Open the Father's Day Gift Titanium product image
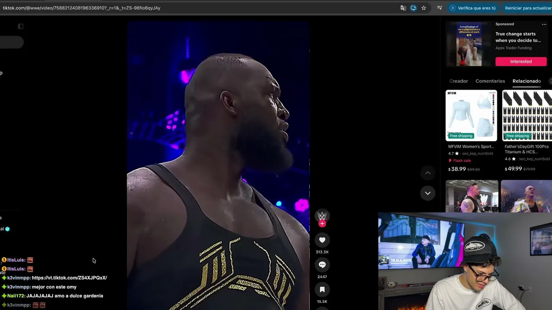Viewport: 552px width, 310px height. pos(527,115)
